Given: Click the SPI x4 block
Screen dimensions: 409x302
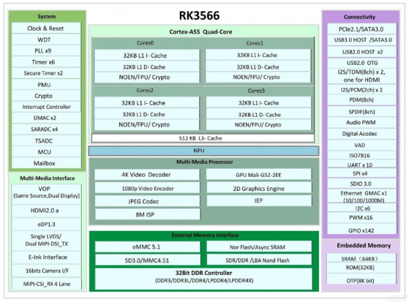Looking at the screenshot, I should [x=362, y=174].
